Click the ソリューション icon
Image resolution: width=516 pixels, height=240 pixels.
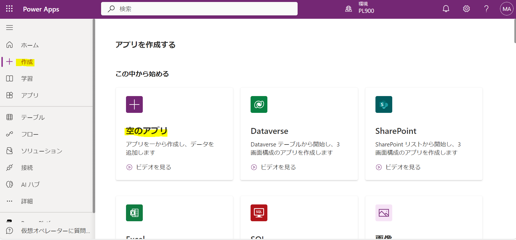click(x=10, y=151)
